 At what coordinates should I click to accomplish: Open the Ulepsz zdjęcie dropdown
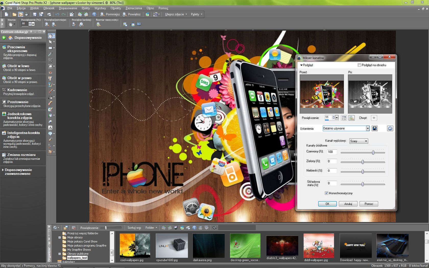coord(176,14)
